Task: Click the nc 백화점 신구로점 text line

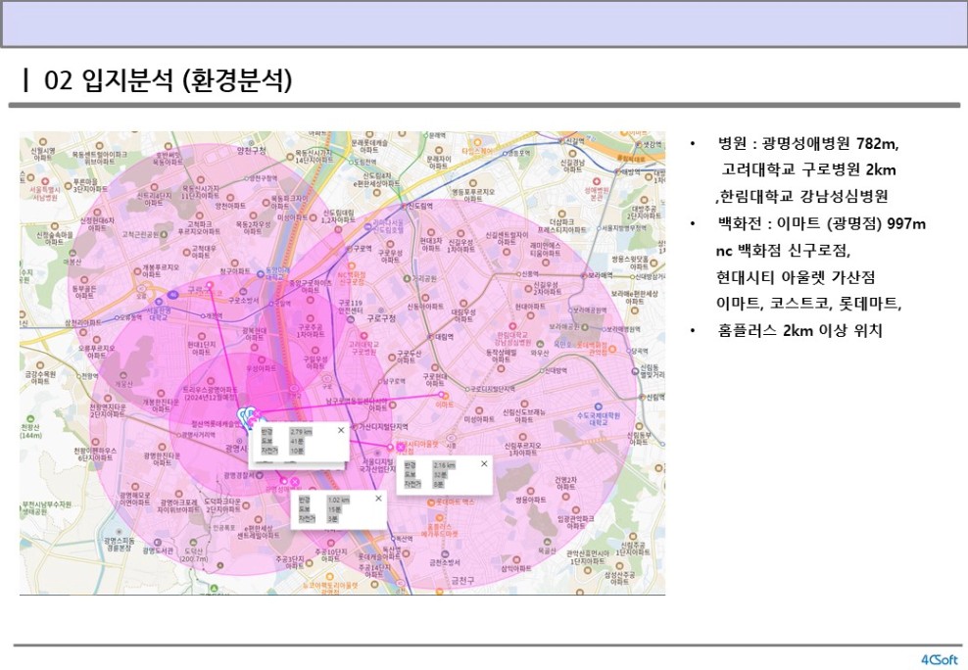Action: 783,251
